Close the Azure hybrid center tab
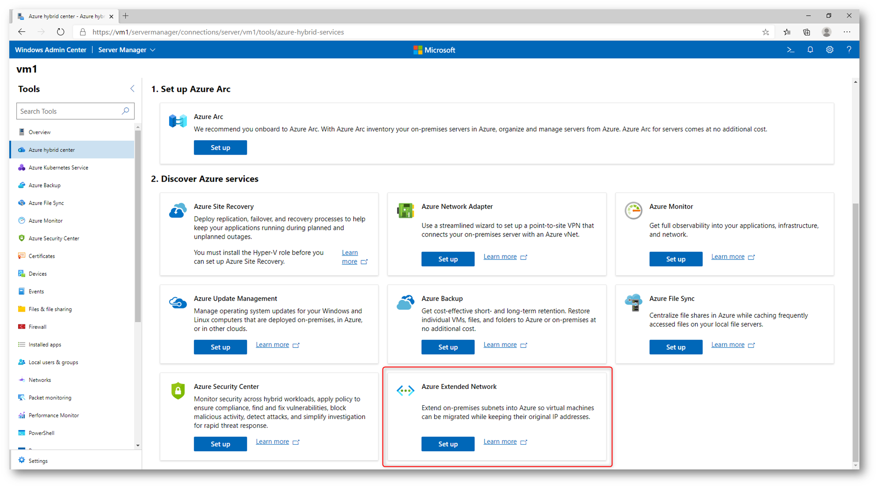The image size is (878, 488). coord(112,16)
